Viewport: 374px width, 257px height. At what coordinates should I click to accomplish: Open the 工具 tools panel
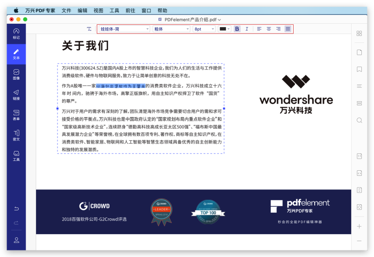point(16,156)
